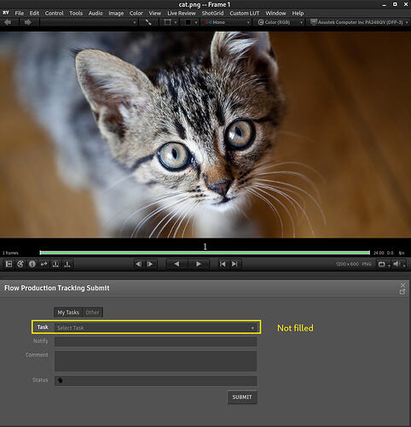
Task: Click the forward arrow in the top toolbar
Action: pyautogui.click(x=27, y=22)
